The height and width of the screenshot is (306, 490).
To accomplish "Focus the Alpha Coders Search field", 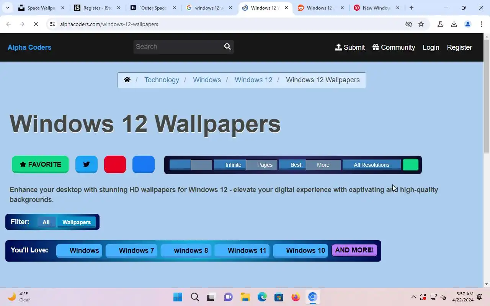I will [178, 47].
